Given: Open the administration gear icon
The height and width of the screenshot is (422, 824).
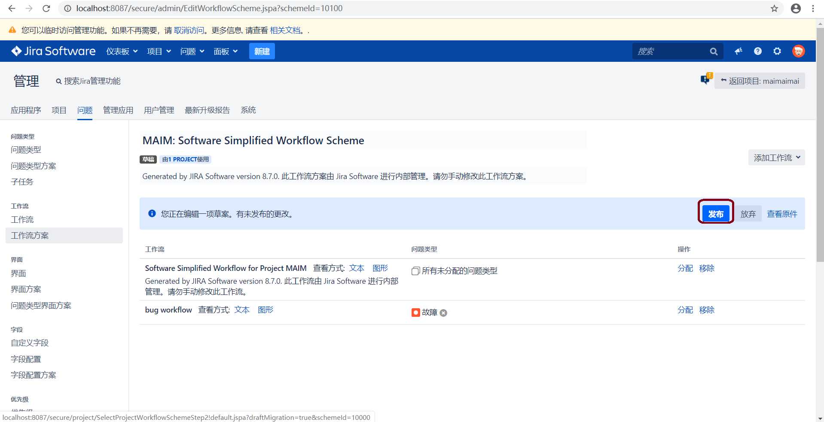Looking at the screenshot, I should (777, 51).
